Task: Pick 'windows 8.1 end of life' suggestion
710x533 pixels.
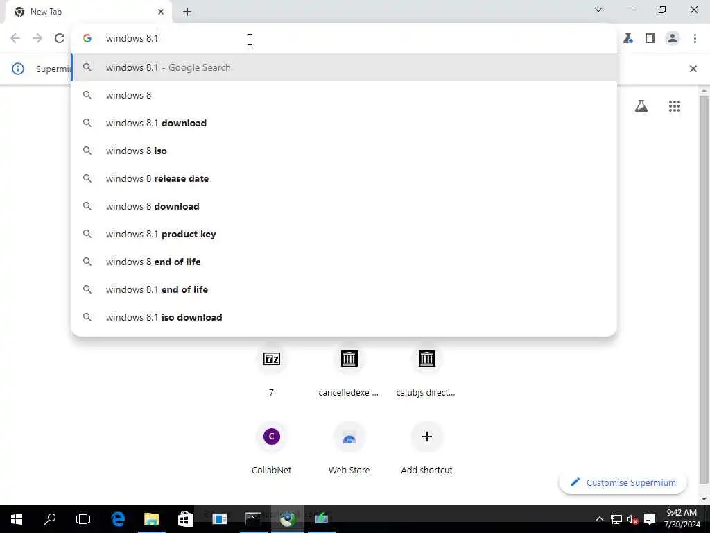Action: click(344, 289)
